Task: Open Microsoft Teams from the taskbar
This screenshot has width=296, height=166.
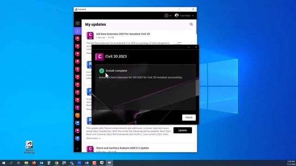Action: pyautogui.click(x=72, y=163)
